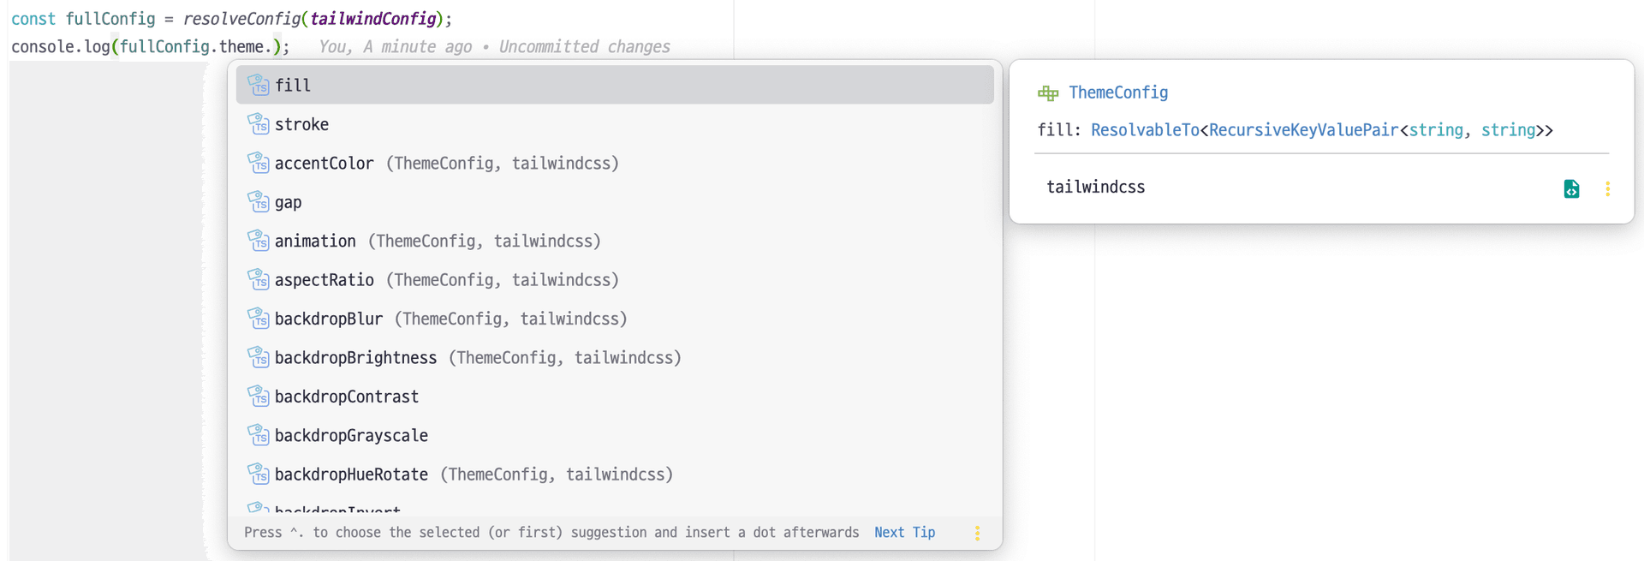Choose the accentColor suggestion

(325, 164)
